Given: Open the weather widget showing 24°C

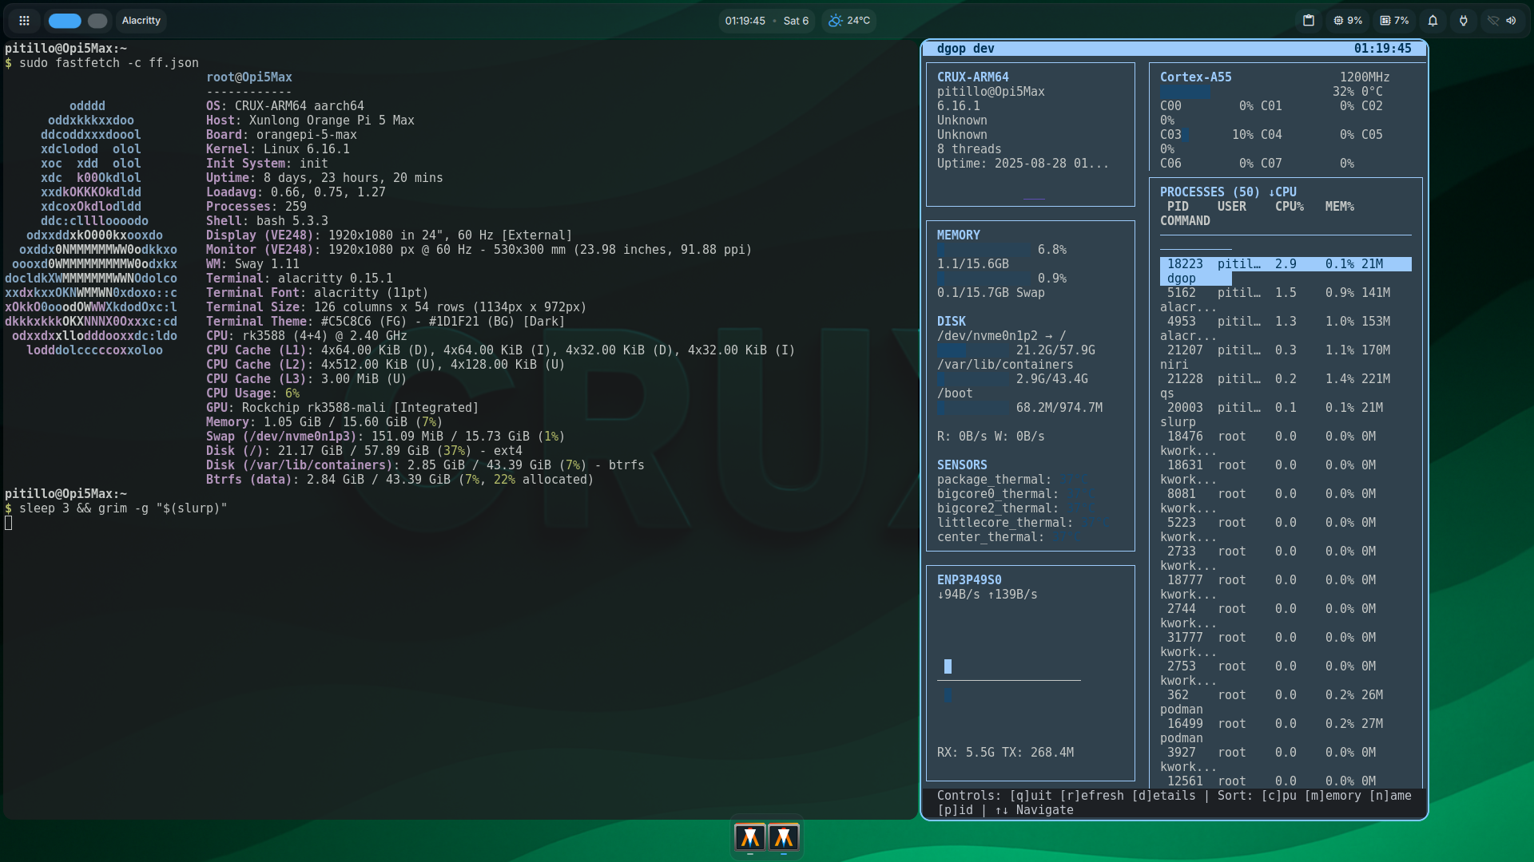Looking at the screenshot, I should (x=849, y=21).
